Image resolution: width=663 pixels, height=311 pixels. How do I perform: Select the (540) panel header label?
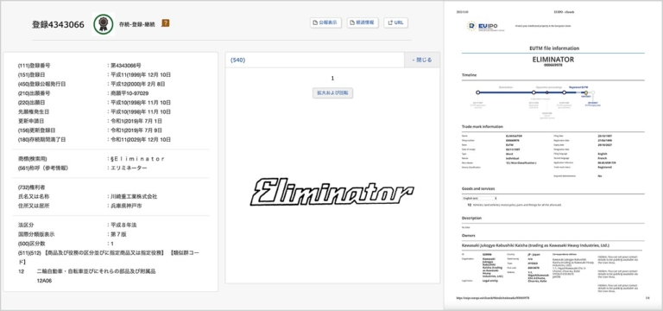tap(237, 60)
